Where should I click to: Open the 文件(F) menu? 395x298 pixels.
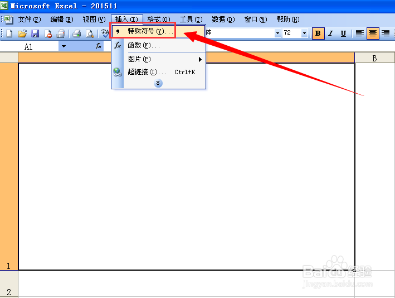(29, 20)
